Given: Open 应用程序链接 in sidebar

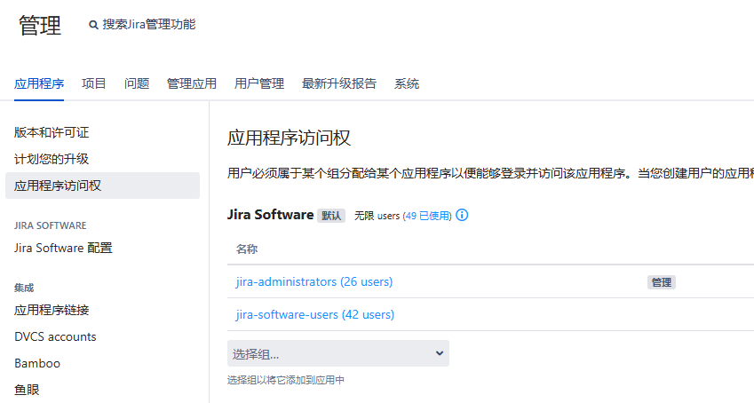Looking at the screenshot, I should pos(52,310).
